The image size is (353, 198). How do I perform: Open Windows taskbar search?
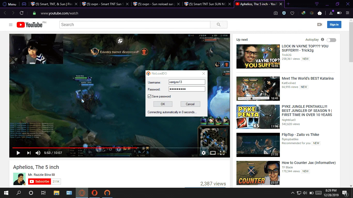(x=19, y=193)
